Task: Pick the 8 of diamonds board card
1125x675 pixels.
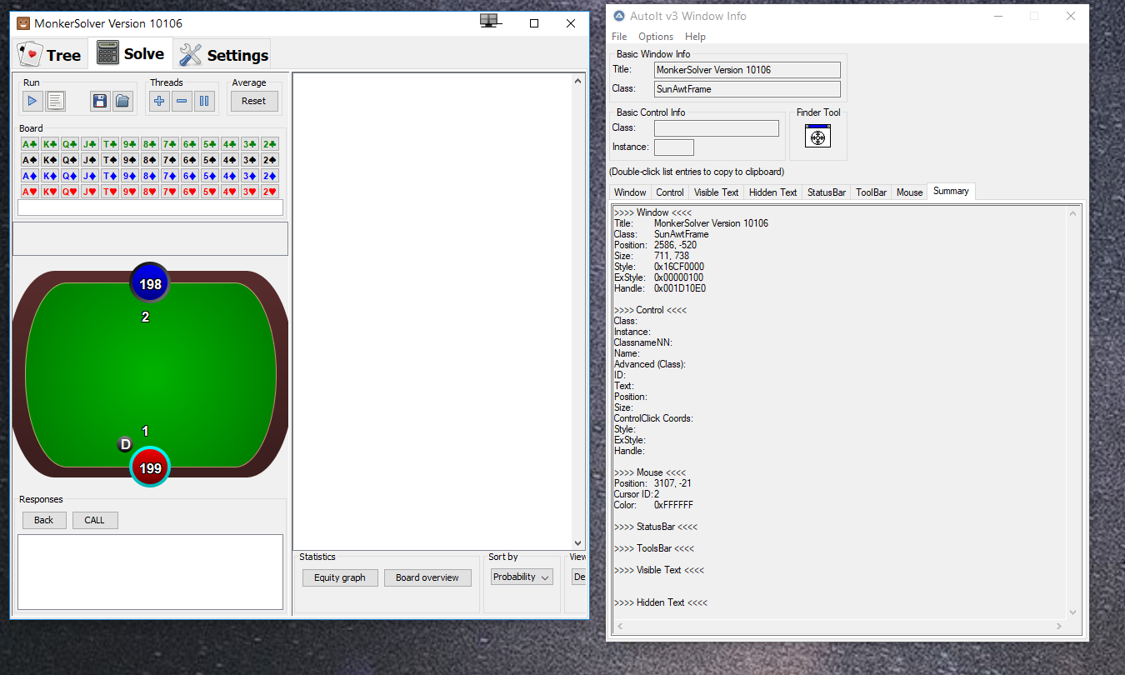Action: 150,176
